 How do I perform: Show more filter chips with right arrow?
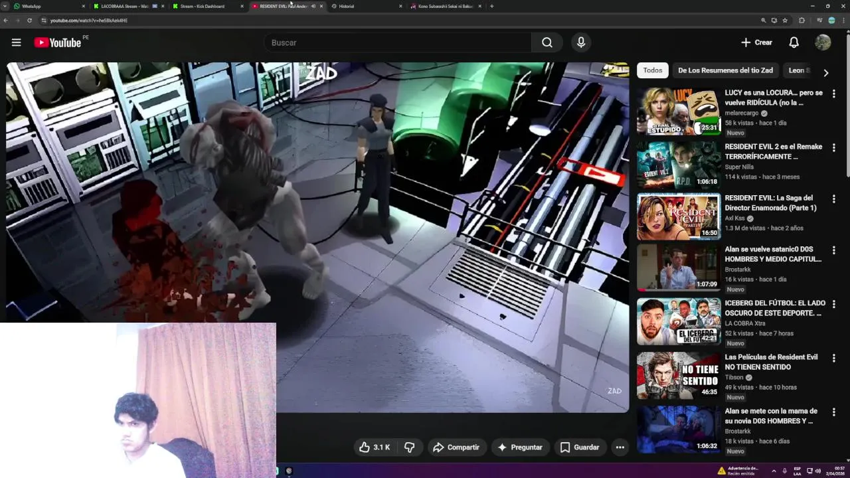pyautogui.click(x=825, y=72)
